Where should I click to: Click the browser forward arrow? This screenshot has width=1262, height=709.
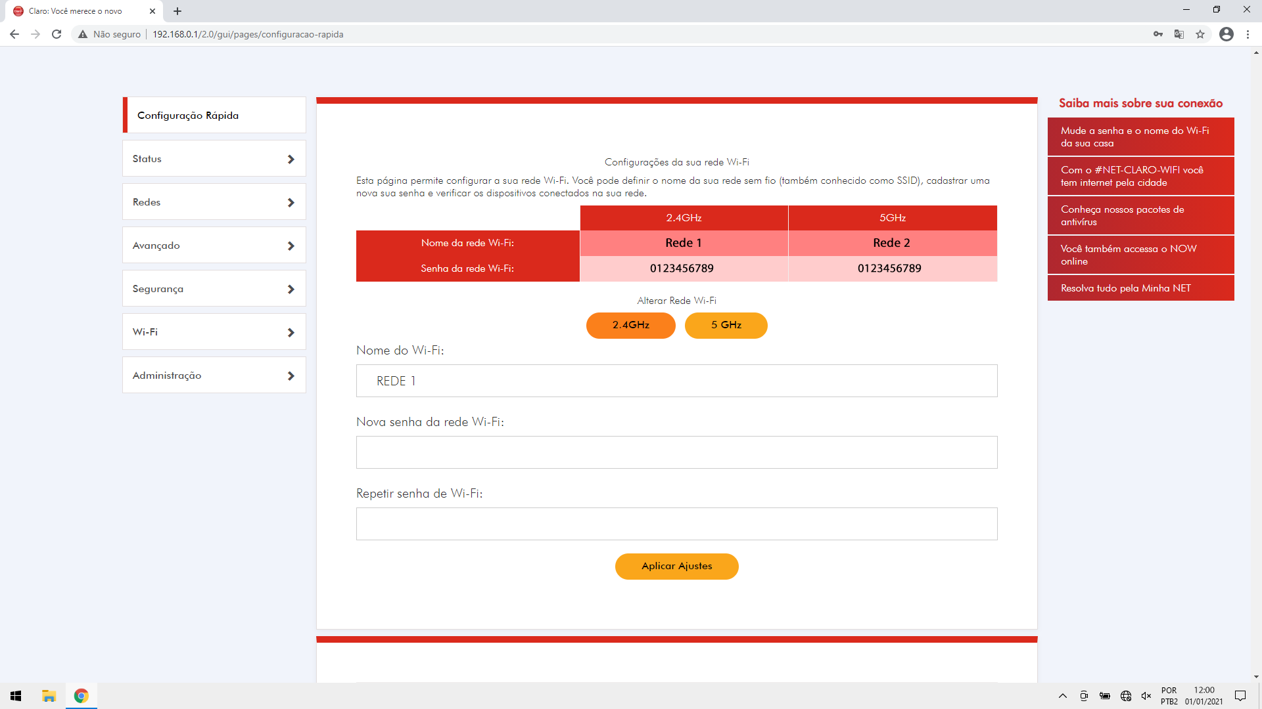[x=35, y=34]
